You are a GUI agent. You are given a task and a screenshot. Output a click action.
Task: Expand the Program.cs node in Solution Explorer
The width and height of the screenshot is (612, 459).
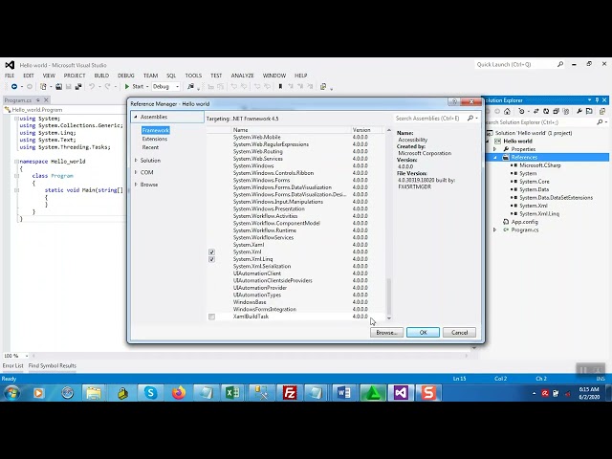pos(495,229)
